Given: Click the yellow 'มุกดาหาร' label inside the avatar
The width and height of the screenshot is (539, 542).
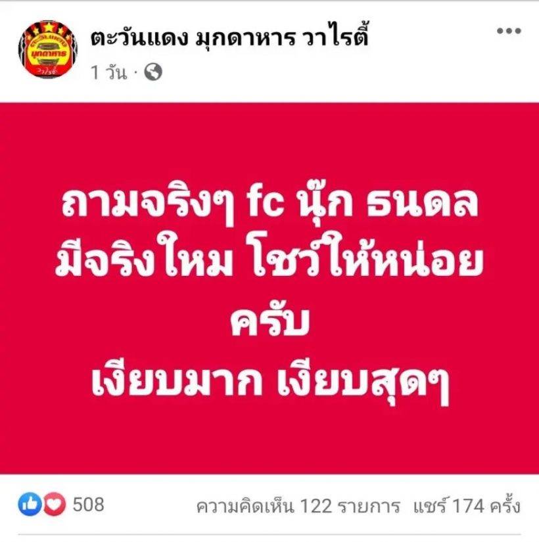Looking at the screenshot, I should (x=48, y=54).
